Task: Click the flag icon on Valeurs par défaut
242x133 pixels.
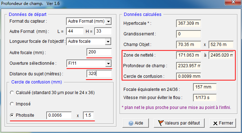Action: (x=161, y=123)
